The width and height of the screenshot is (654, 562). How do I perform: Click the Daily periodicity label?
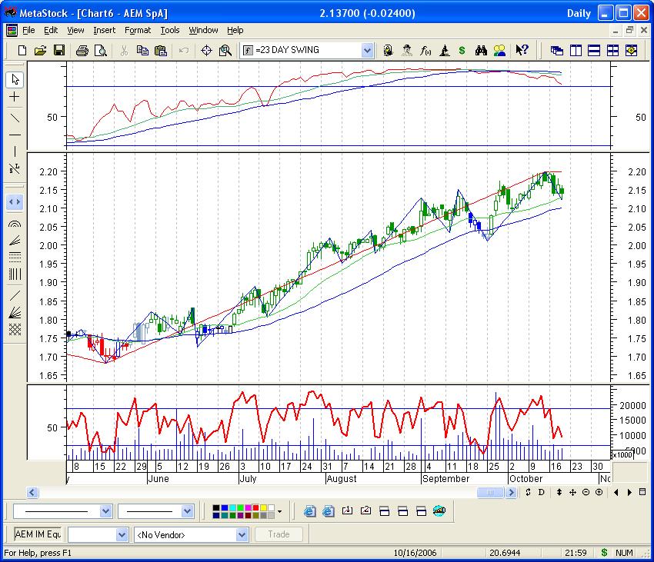(x=579, y=13)
